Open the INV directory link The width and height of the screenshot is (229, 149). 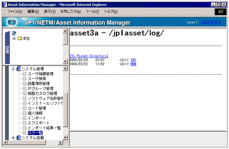[133, 60]
